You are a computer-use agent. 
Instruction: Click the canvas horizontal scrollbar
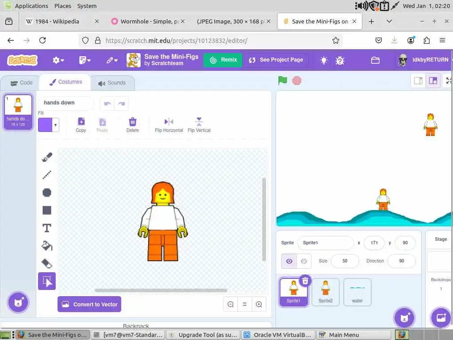(161, 290)
